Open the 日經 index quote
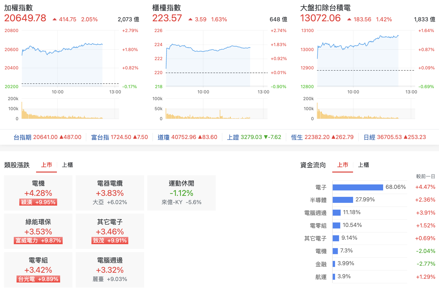This screenshot has height=288, width=439. pyautogui.click(x=395, y=137)
